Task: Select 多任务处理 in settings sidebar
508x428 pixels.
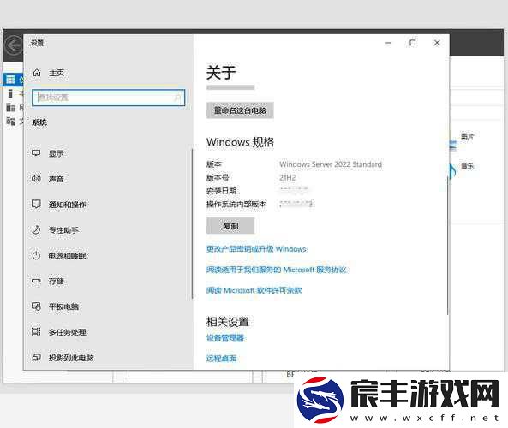Action: pyautogui.click(x=68, y=332)
